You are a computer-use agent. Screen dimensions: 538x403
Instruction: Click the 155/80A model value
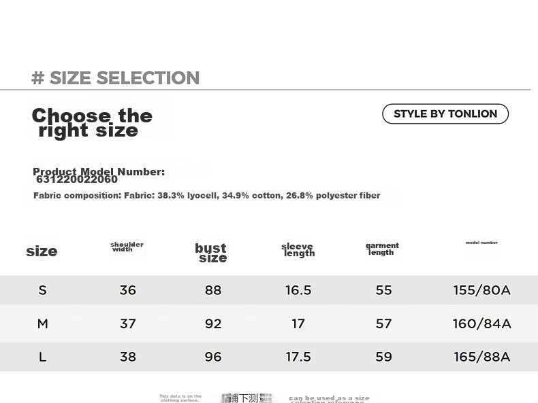(481, 290)
